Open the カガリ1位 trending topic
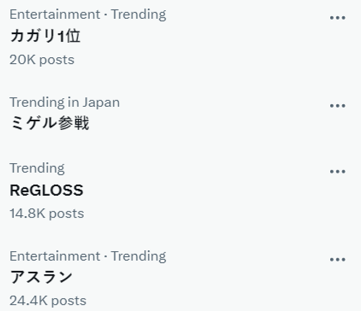This screenshot has width=361, height=311. (x=45, y=37)
